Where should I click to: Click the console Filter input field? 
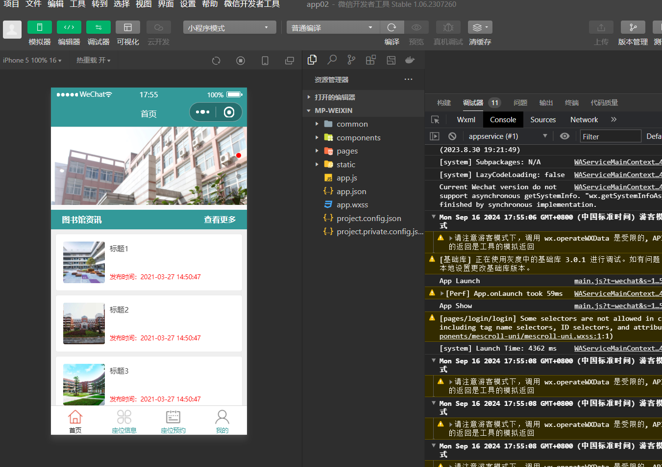[610, 136]
